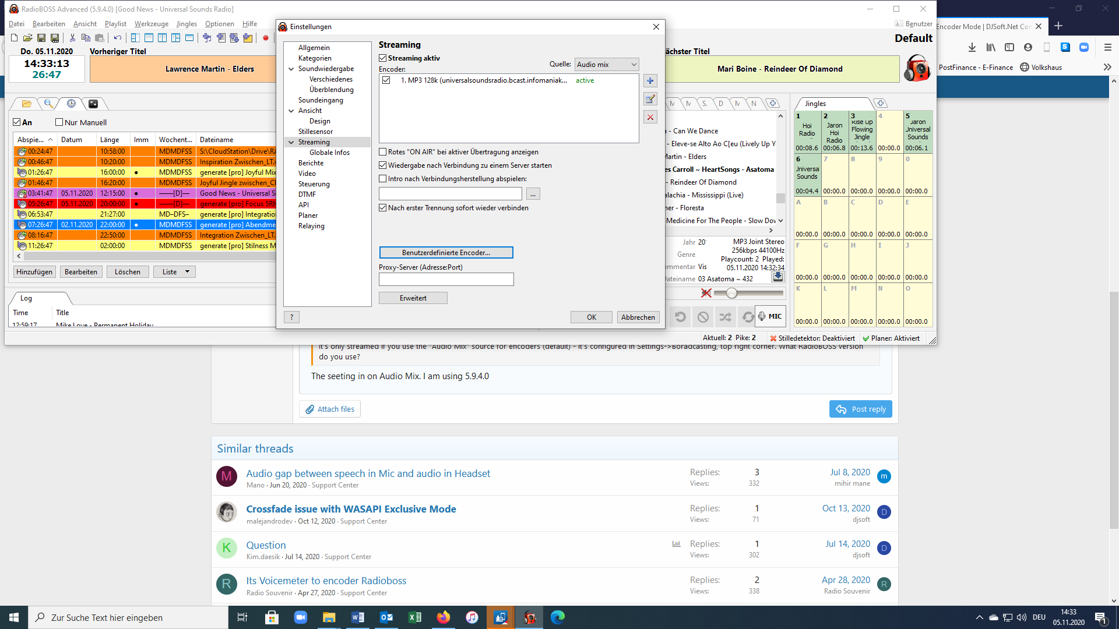Image resolution: width=1119 pixels, height=629 pixels.
Task: Click the download tag info icon
Action: [778, 277]
